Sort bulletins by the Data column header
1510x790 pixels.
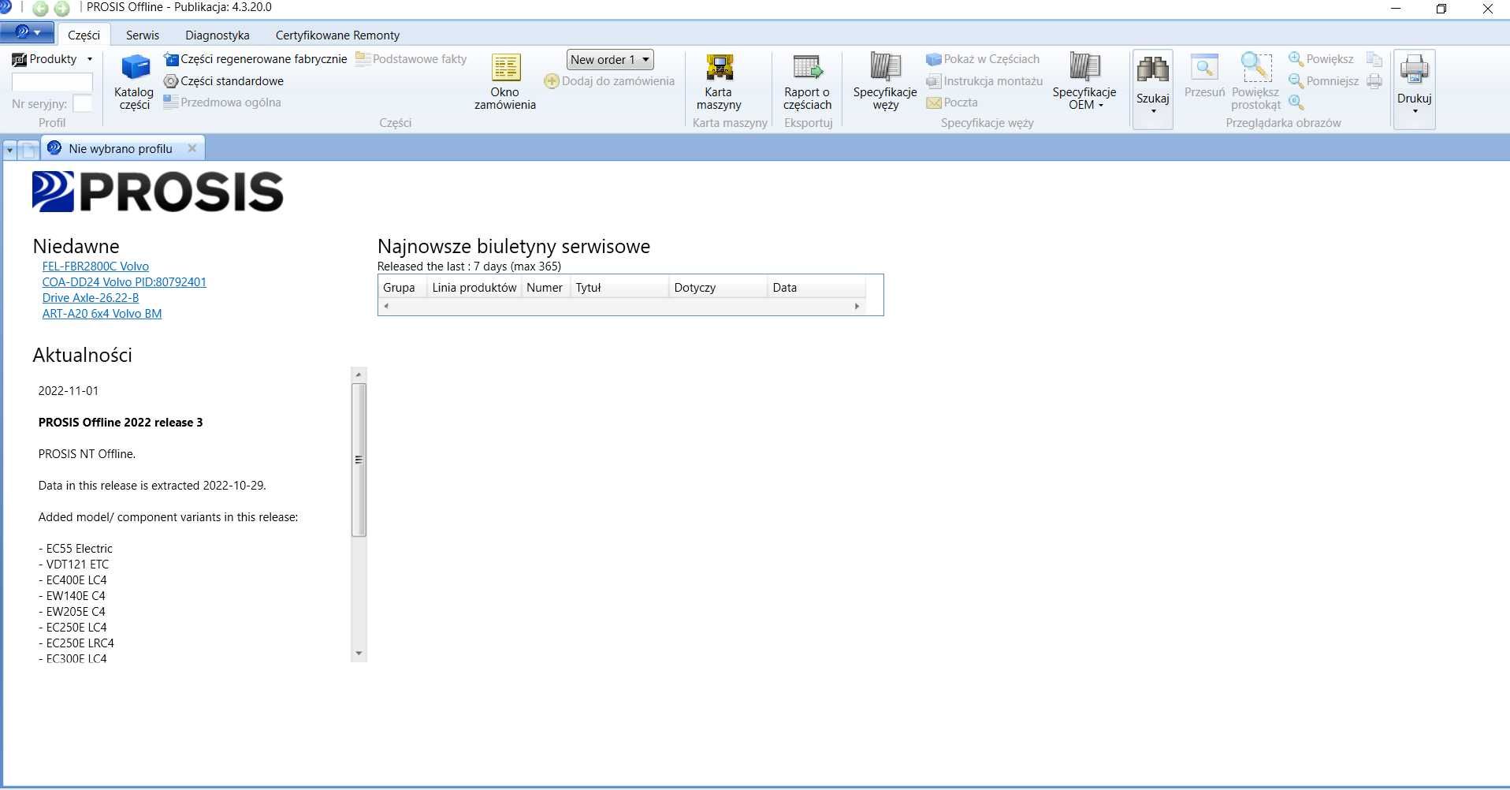coord(816,288)
